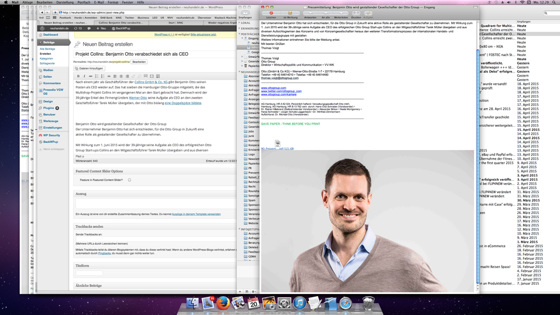Click the Weiterleiten forward arrow

(x=341, y=13)
